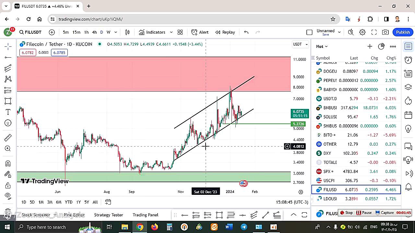
Task: Start bar Replay mode
Action: point(225,32)
